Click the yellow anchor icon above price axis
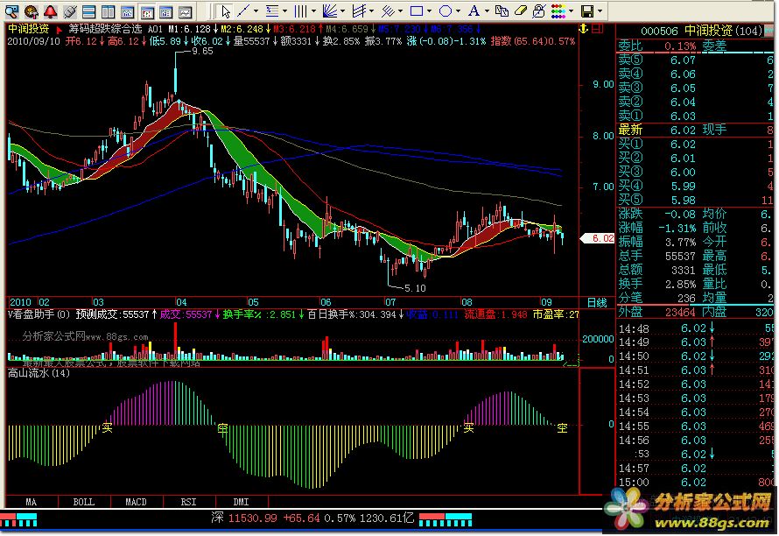 coord(585,29)
